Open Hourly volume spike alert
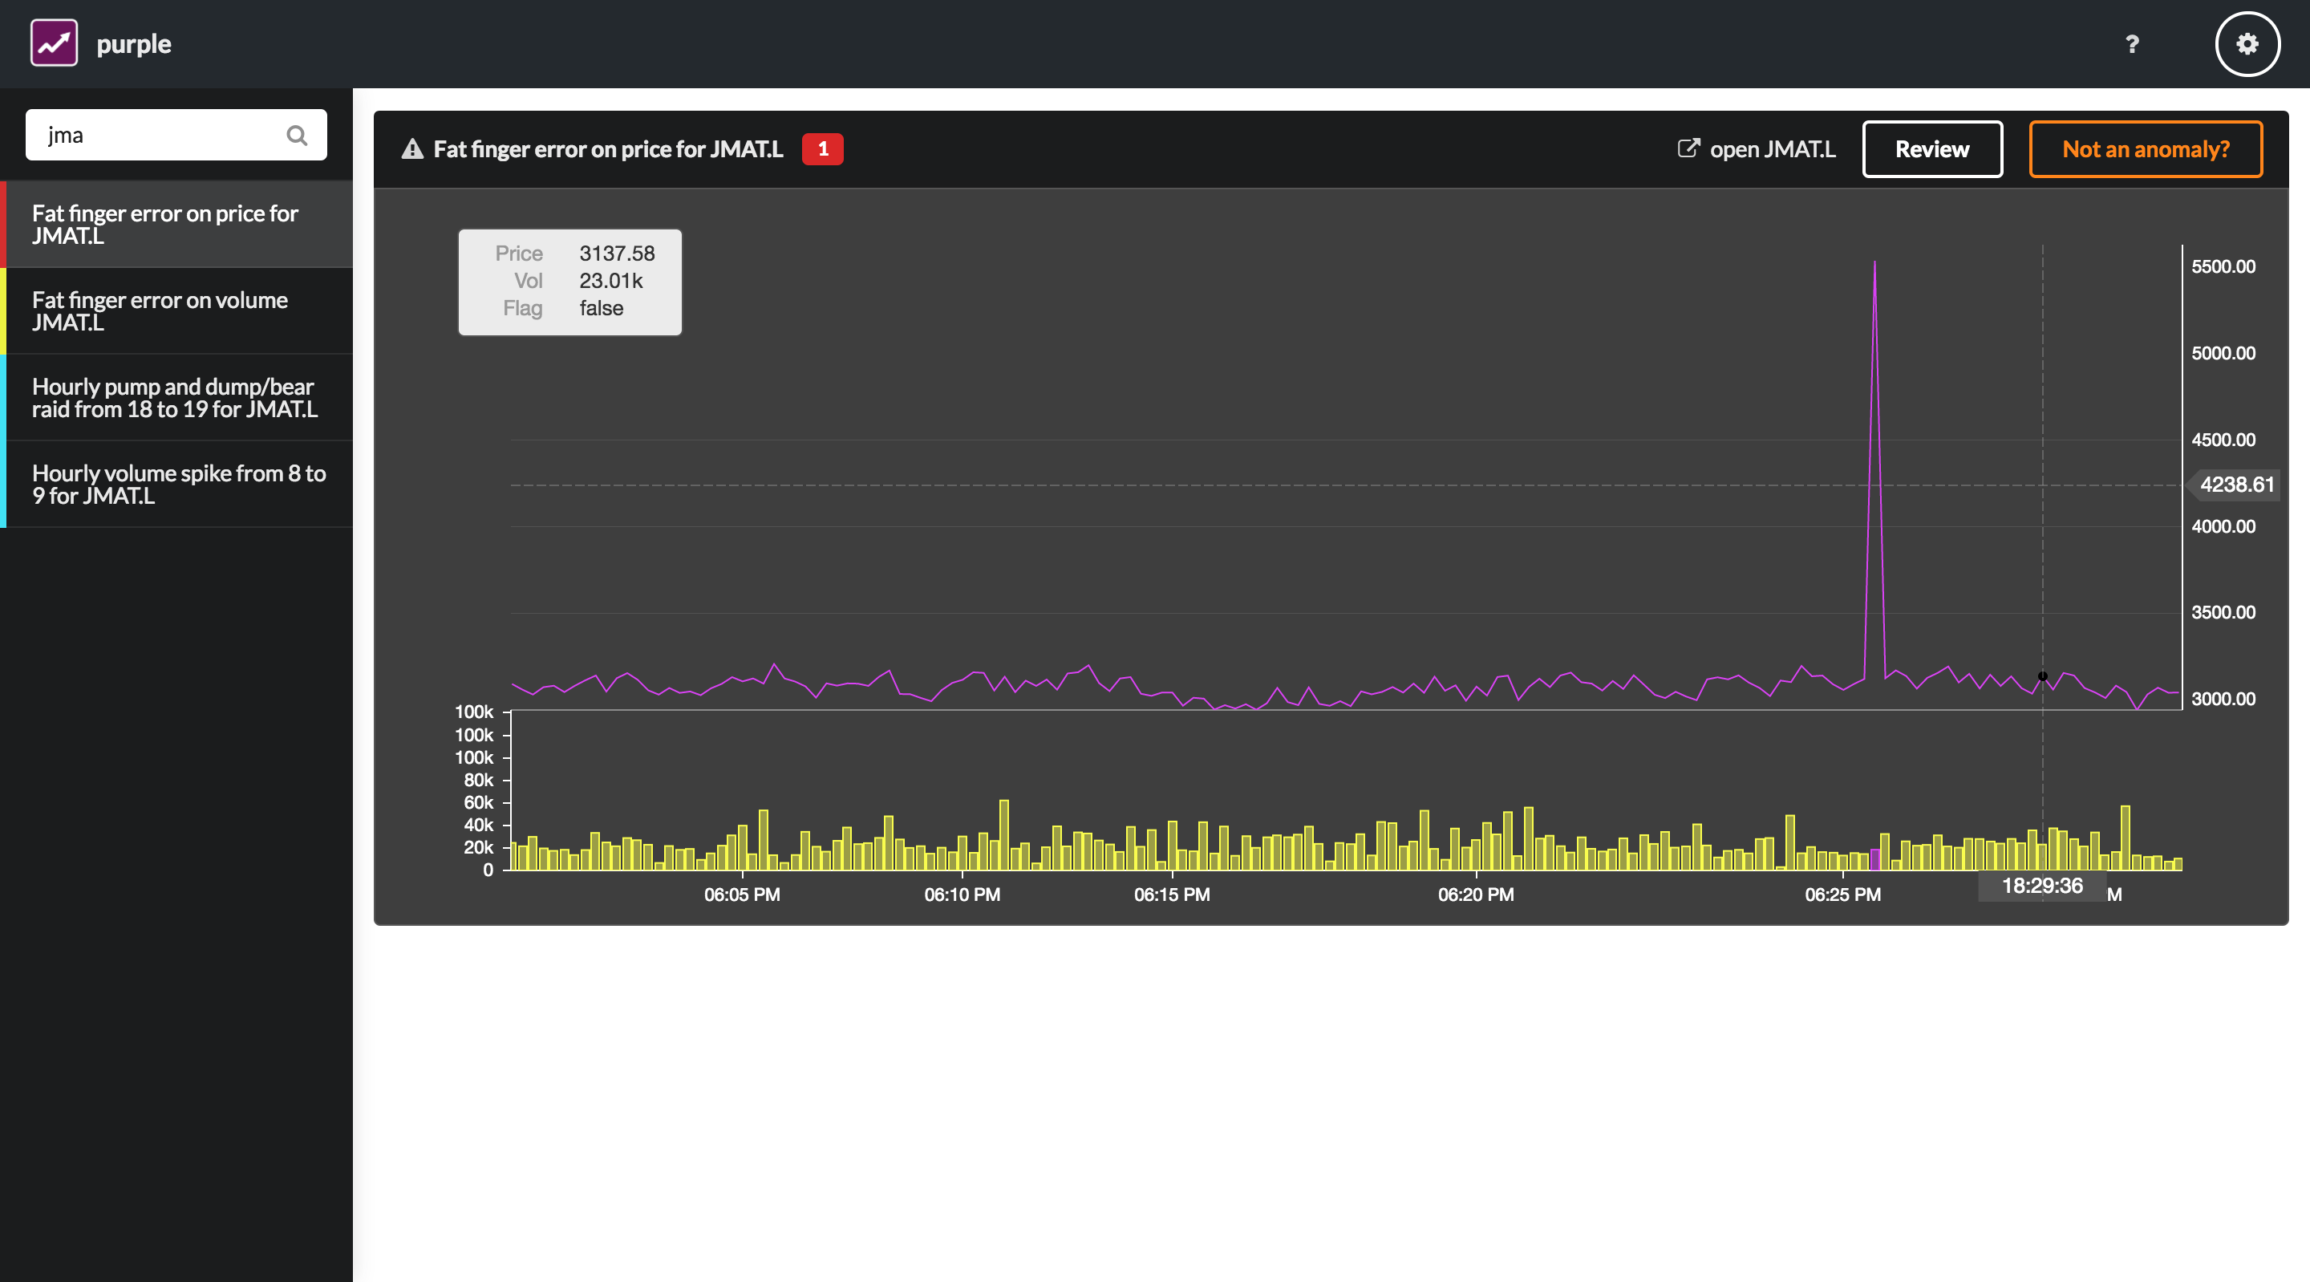The height and width of the screenshot is (1282, 2310). (x=177, y=485)
